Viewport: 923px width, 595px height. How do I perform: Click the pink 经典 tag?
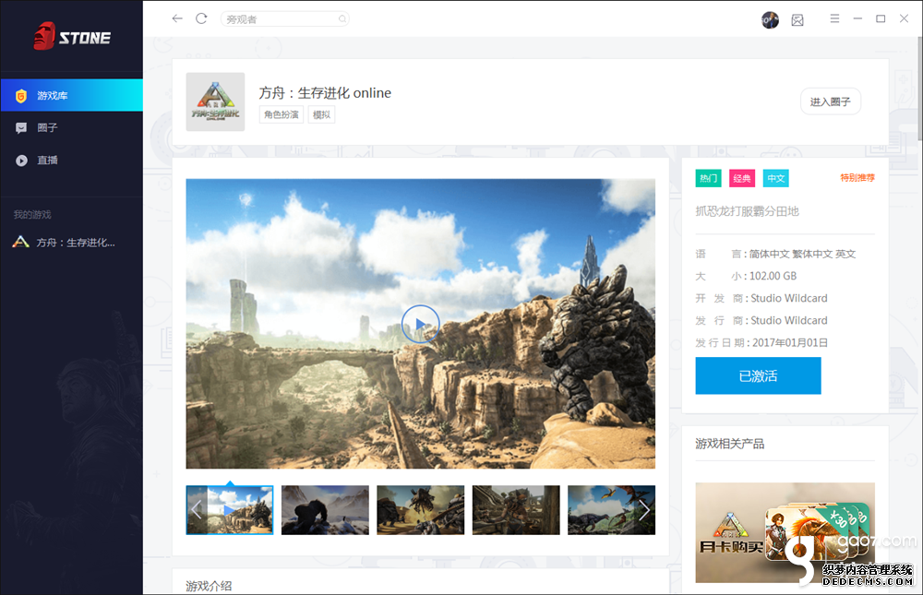click(x=742, y=178)
